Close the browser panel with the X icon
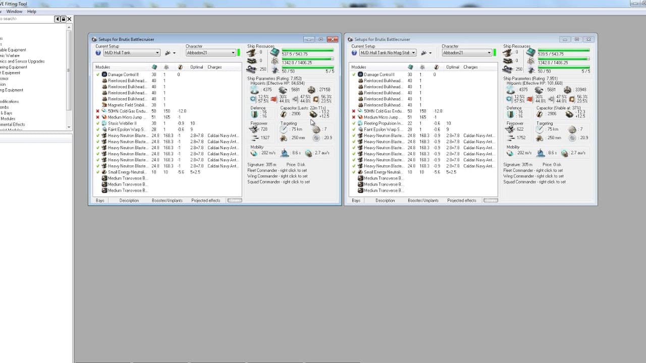Image resolution: width=646 pixels, height=363 pixels. [70, 19]
